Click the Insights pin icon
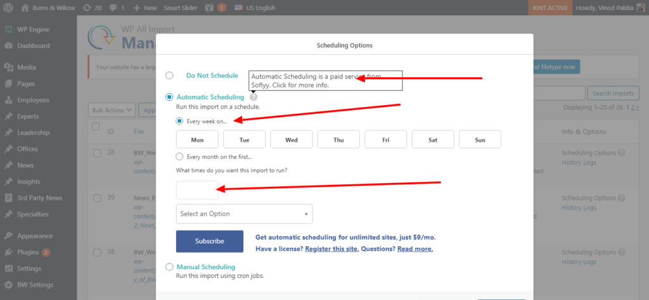649x300 pixels. click(x=8, y=182)
